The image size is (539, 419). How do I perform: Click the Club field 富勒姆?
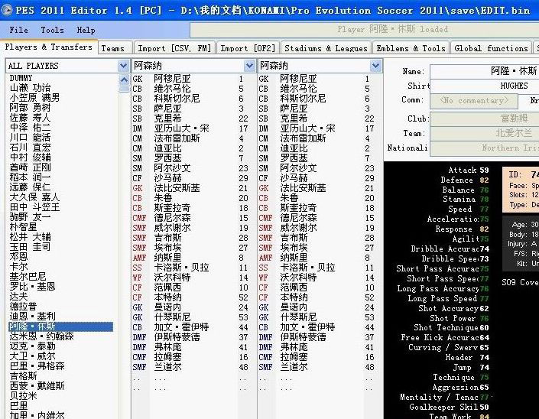(x=485, y=119)
